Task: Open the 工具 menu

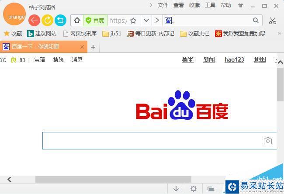Action: [210, 5]
